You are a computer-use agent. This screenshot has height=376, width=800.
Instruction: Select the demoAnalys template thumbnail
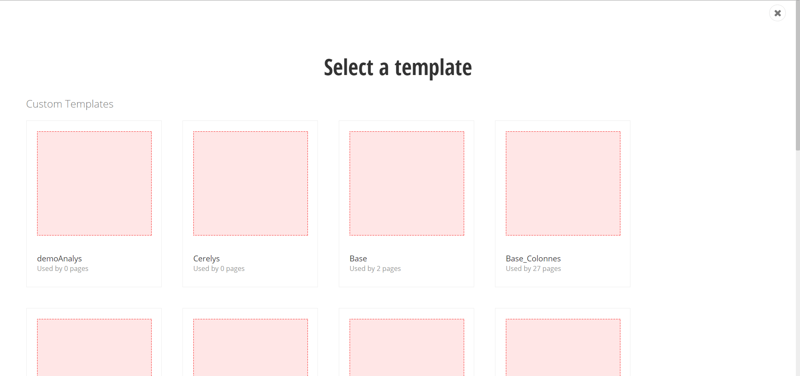(x=94, y=183)
